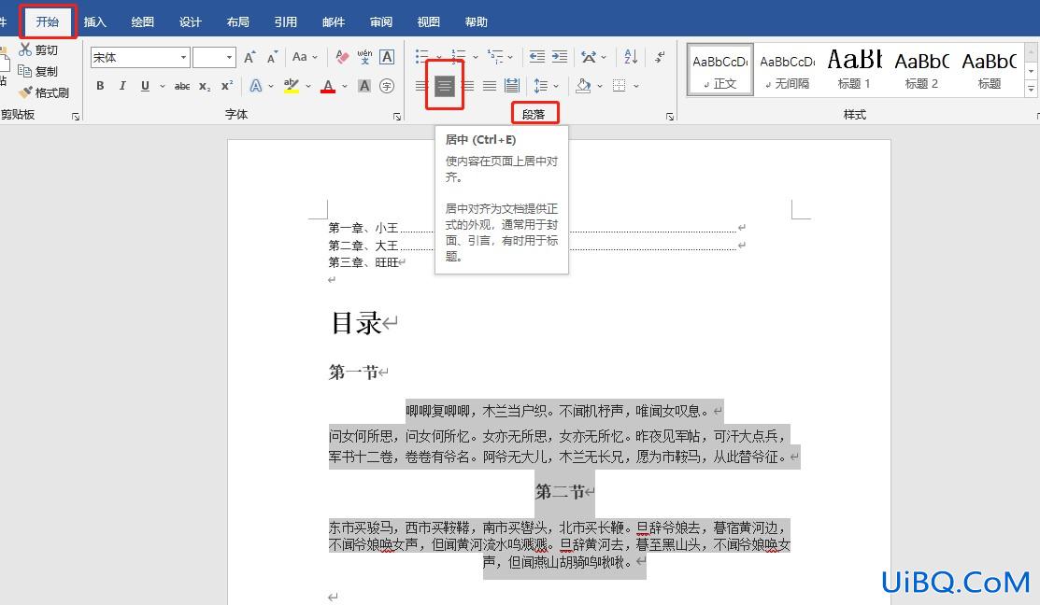Apply yellow text highlight color

click(x=291, y=86)
